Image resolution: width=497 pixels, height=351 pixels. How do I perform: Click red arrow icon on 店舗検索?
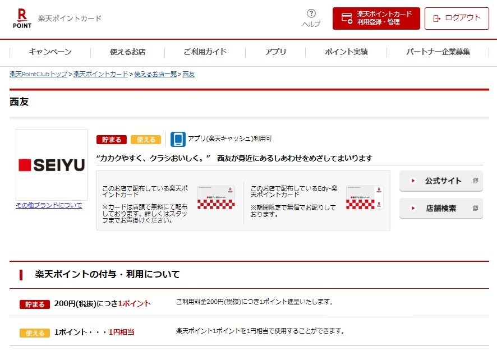tap(413, 208)
